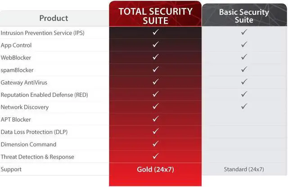This screenshot has width=288, height=187.
Task: Click the Dimension Command checkmark in Total column
Action: tap(155, 144)
